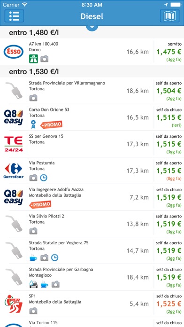
Task: Tap the clock icon on Carrefour Via Postumia row
Action: (44, 178)
